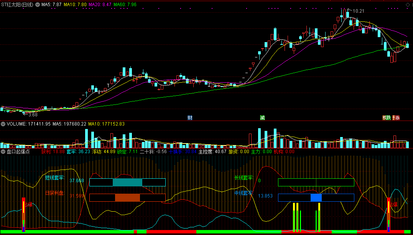Click the VOLUME: 171411.95 value

[x=29, y=124]
